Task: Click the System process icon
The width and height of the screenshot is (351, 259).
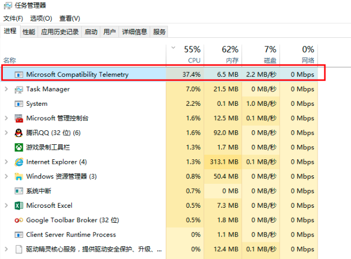Action: pyautogui.click(x=19, y=104)
